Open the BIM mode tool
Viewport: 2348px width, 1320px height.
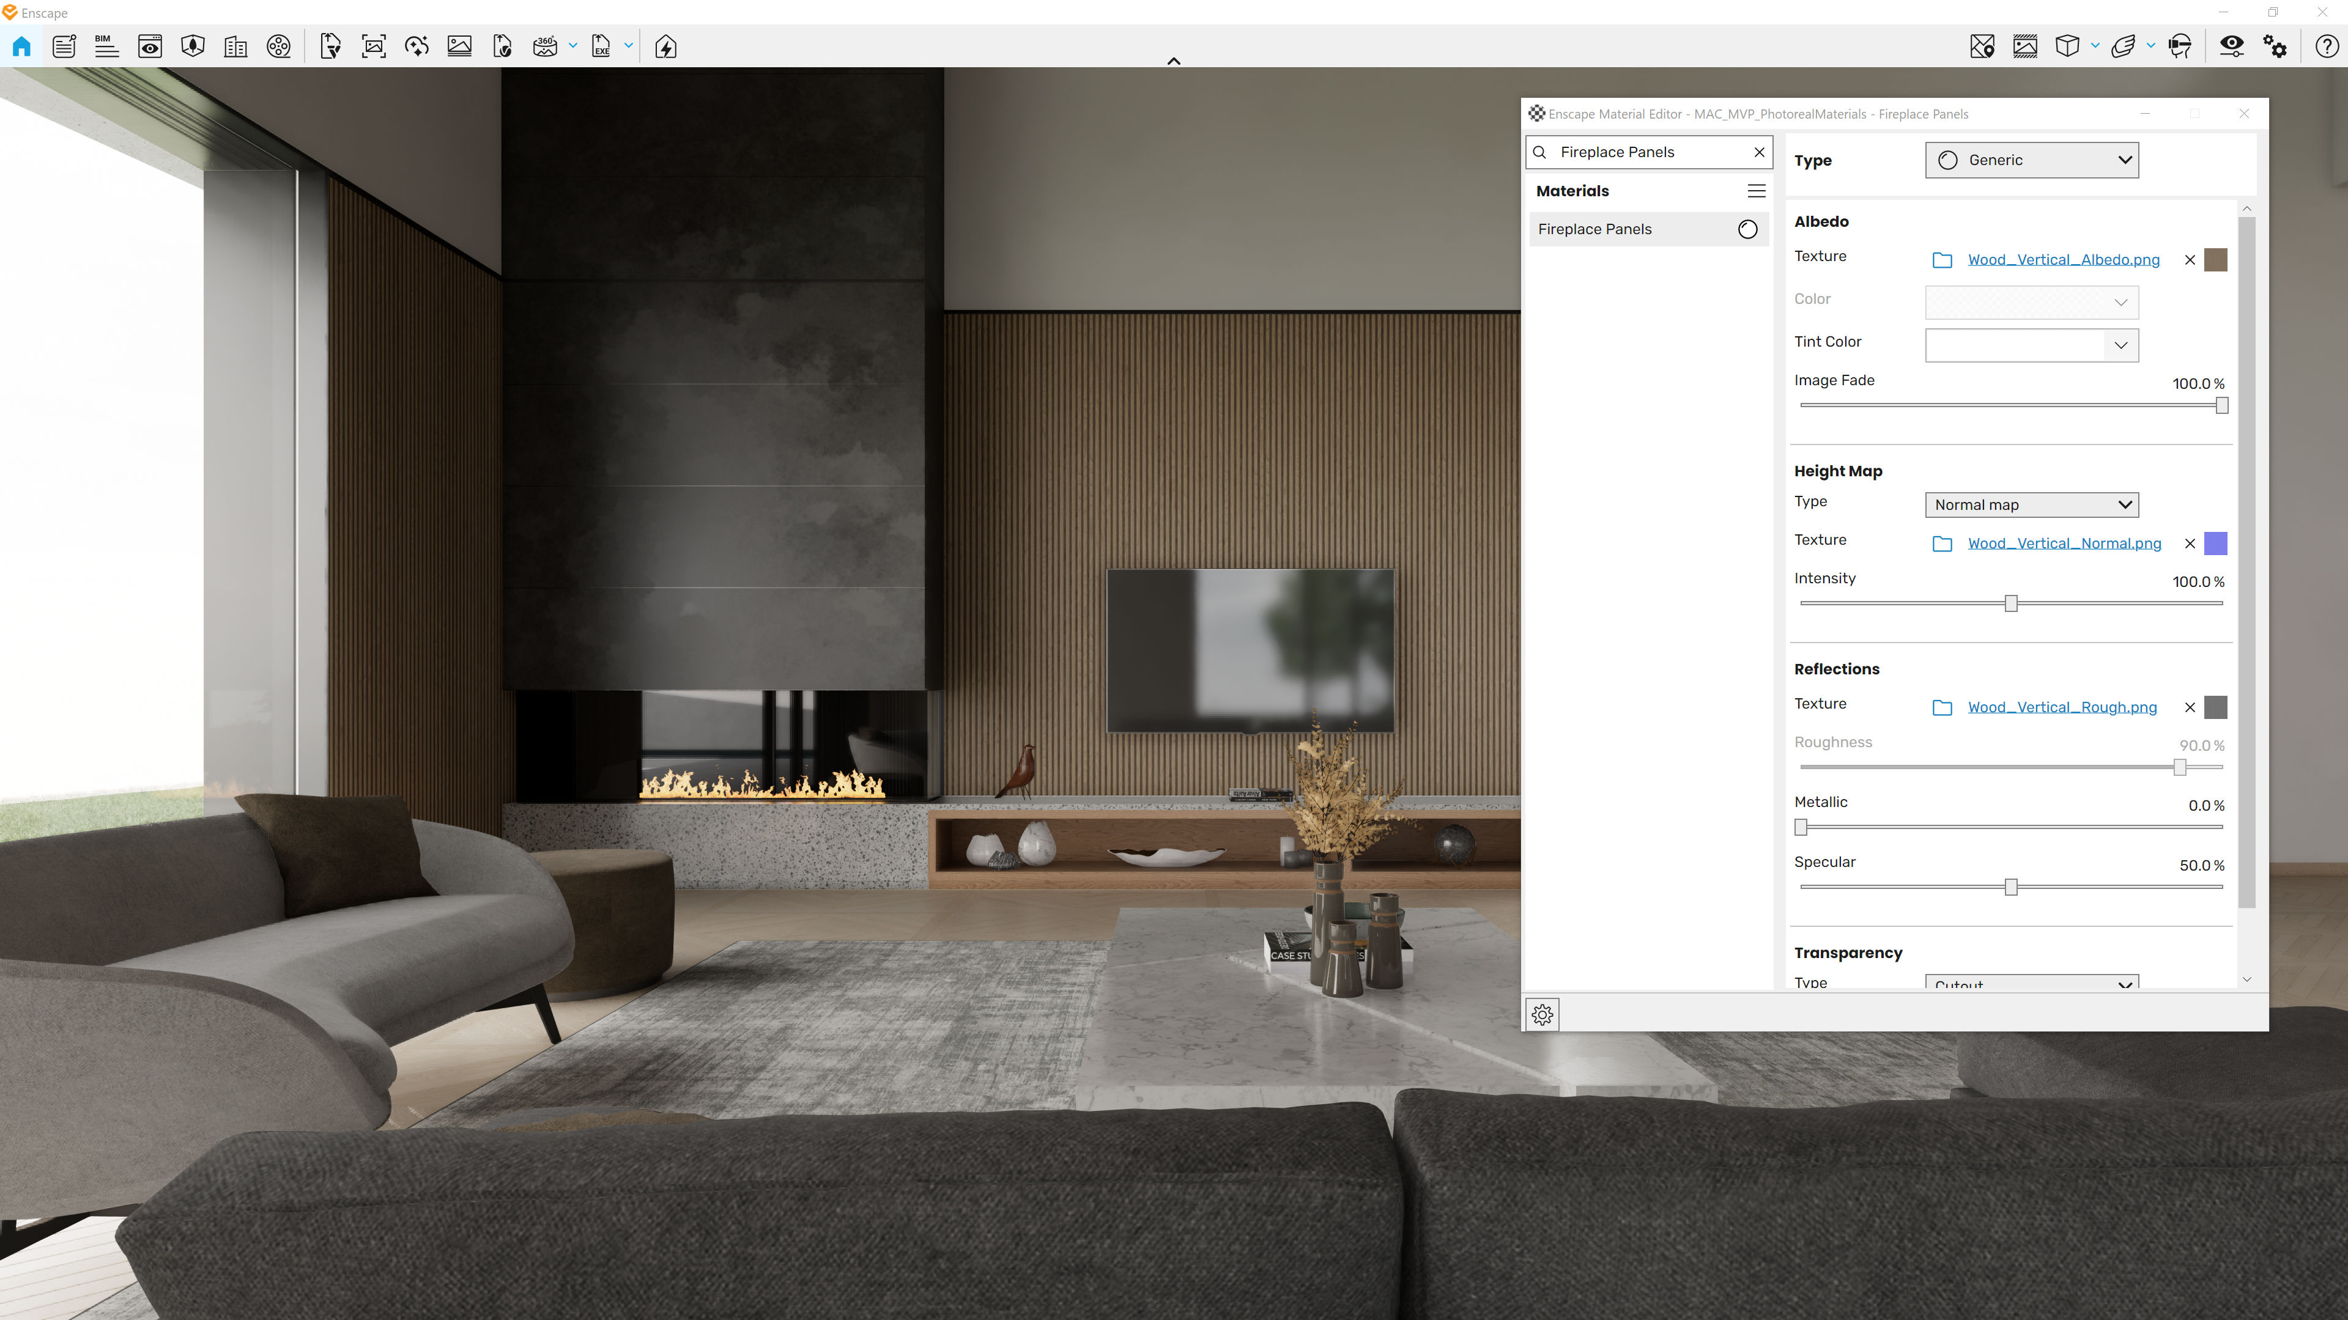tap(106, 45)
